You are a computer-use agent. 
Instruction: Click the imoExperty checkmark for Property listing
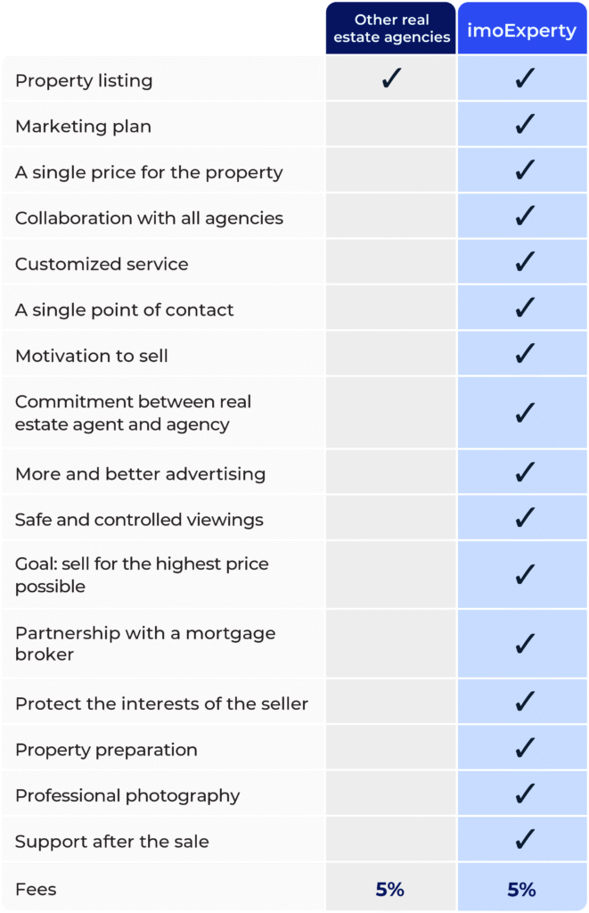(524, 78)
